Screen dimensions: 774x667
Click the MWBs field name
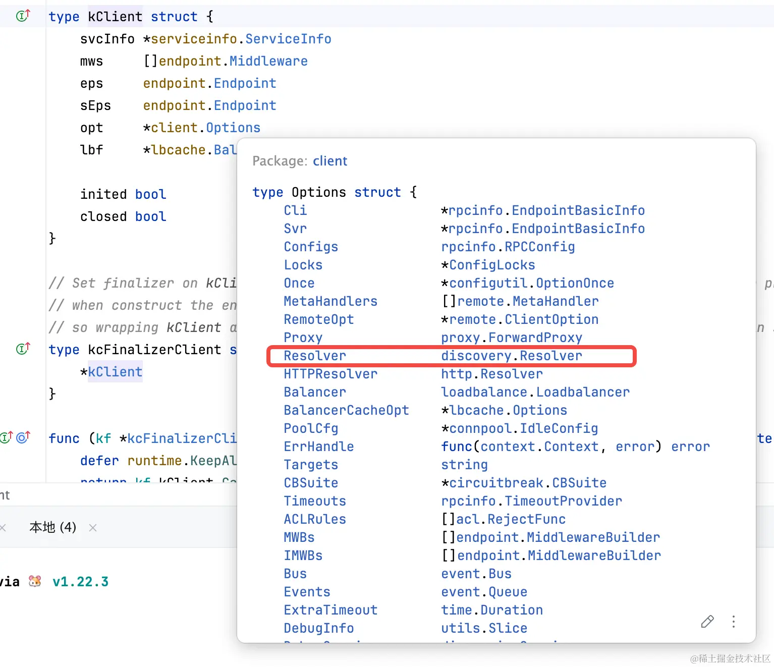(x=299, y=537)
